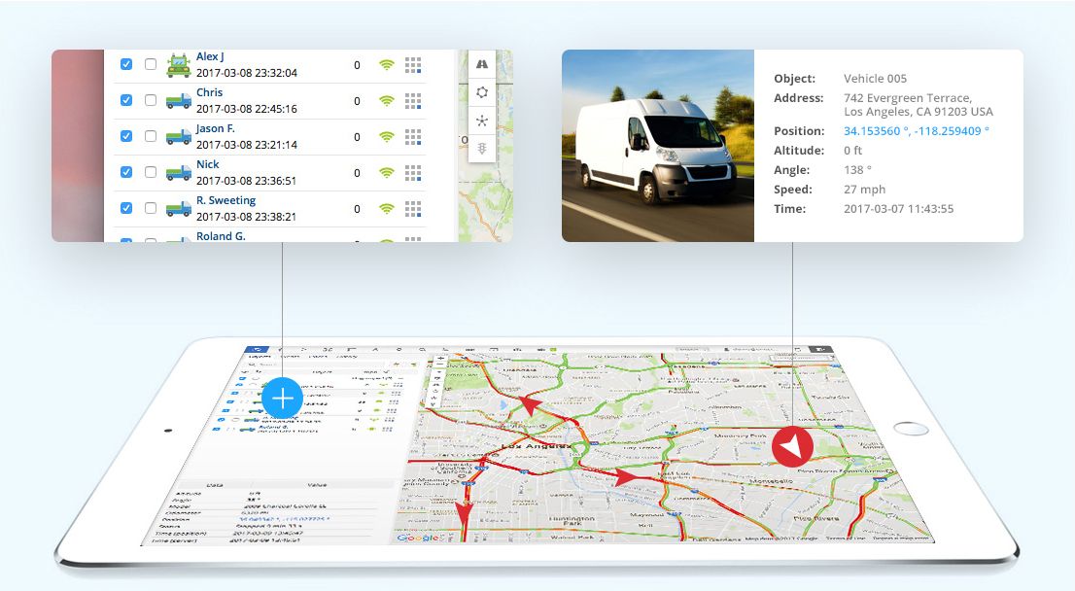Tick the empty checkbox in Jason F. row
The height and width of the screenshot is (591, 1075).
[x=151, y=136]
